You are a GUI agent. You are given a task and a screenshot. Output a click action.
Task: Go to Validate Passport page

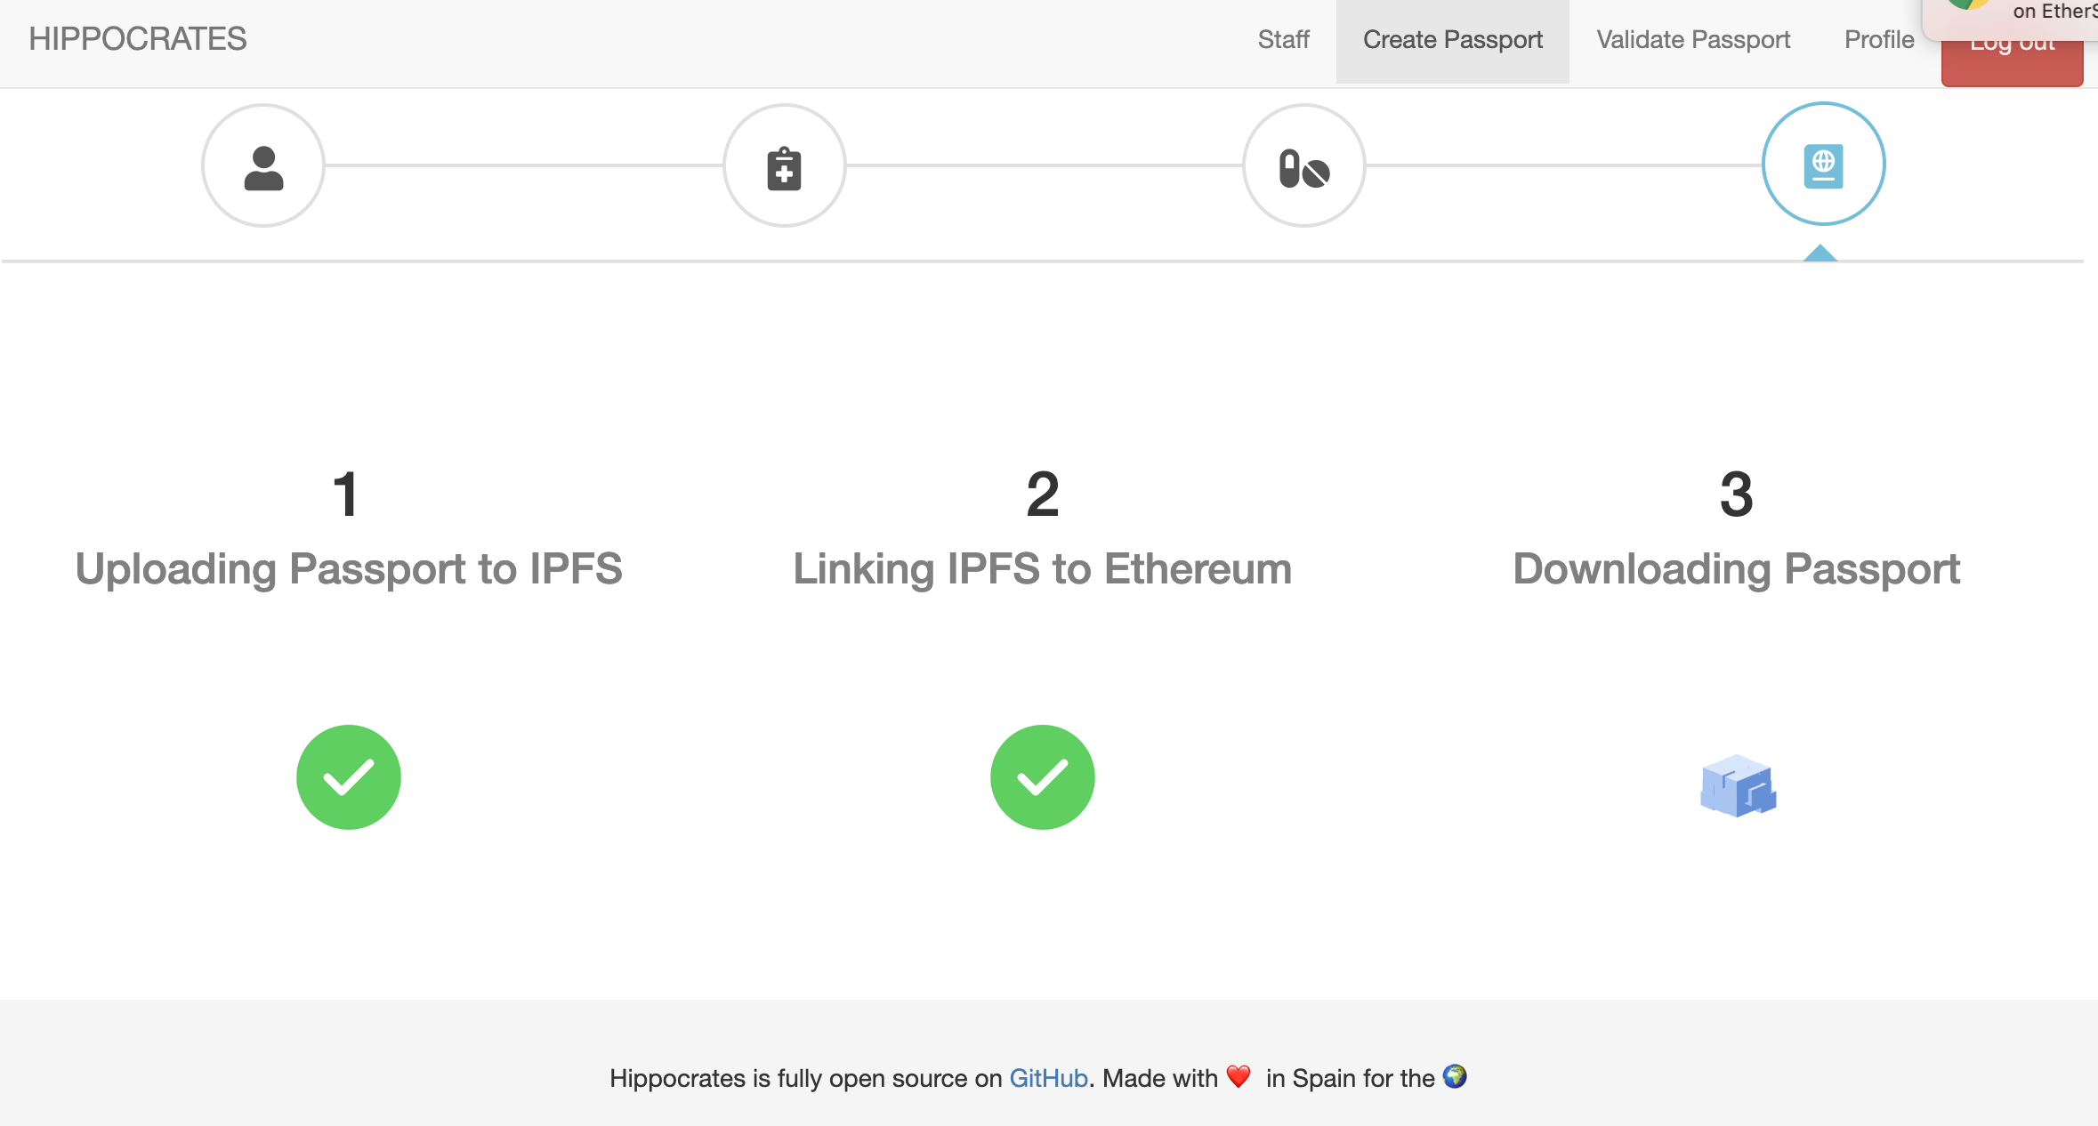pyautogui.click(x=1693, y=40)
